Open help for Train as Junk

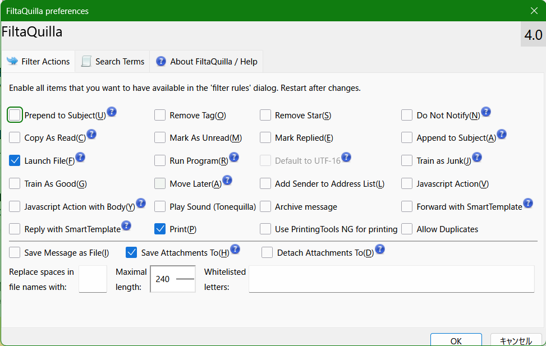coord(477,157)
